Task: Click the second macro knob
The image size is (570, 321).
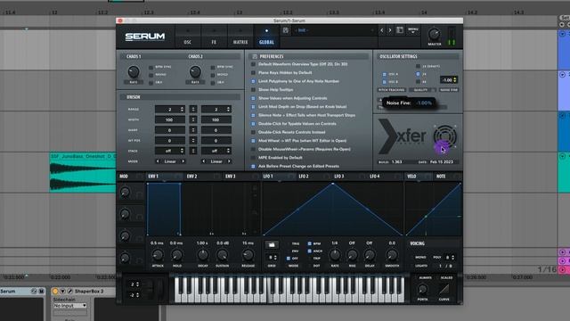Action: click(x=125, y=214)
